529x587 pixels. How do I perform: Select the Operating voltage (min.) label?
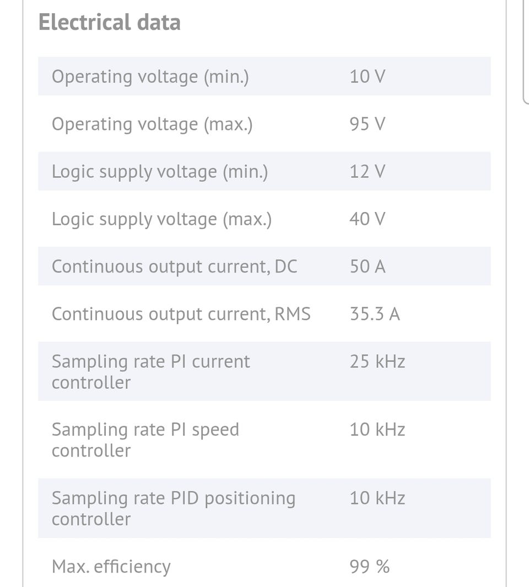(150, 77)
